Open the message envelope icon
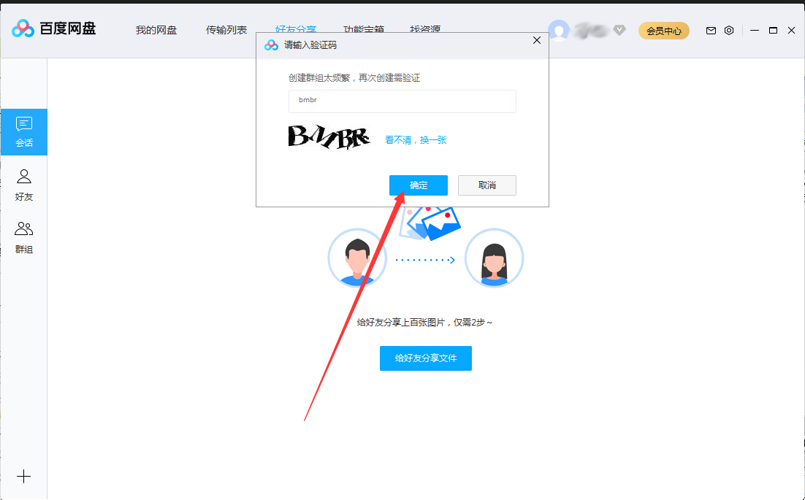805x500 pixels. click(710, 30)
